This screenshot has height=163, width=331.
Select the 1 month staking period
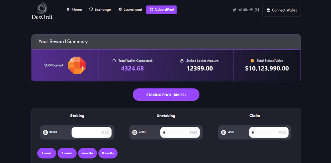pos(47,153)
